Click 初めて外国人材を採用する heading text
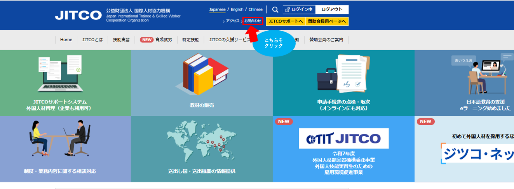The width and height of the screenshot is (514, 189). [483, 136]
